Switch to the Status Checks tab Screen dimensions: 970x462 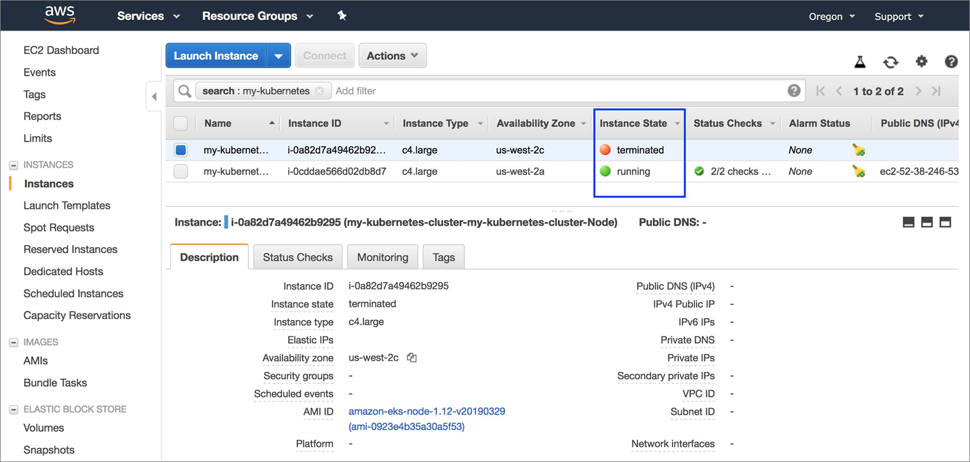click(x=297, y=257)
